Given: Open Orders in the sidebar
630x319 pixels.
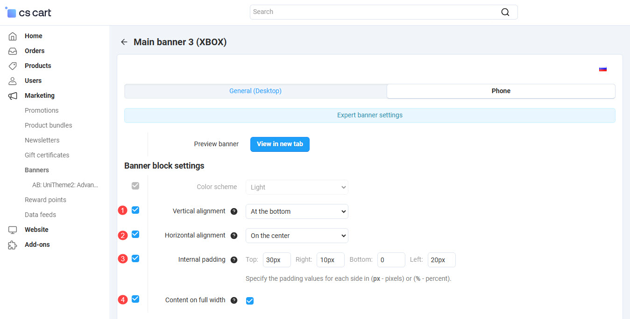Looking at the screenshot, I should pyautogui.click(x=35, y=51).
